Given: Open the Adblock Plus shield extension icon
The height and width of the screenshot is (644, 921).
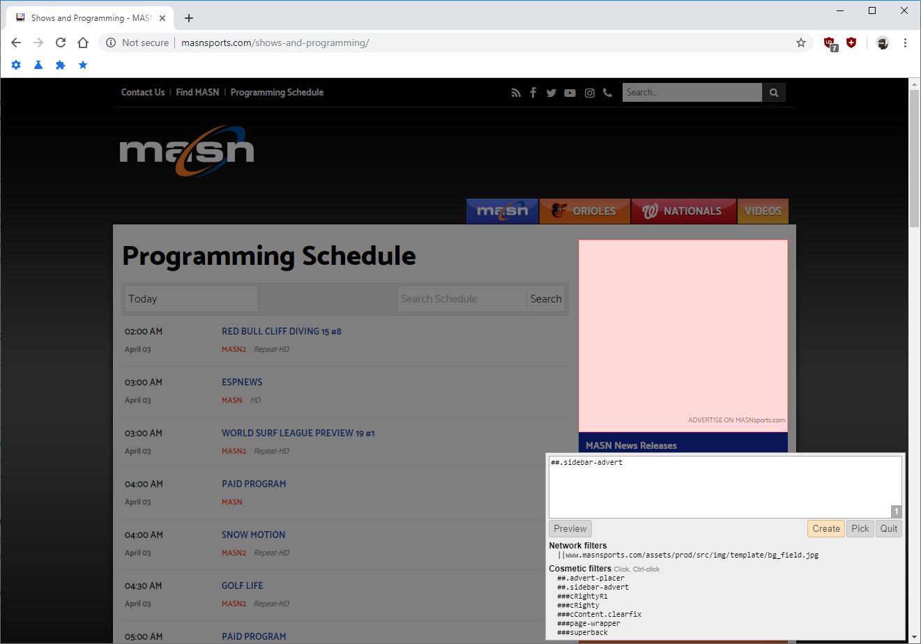Looking at the screenshot, I should (x=851, y=43).
